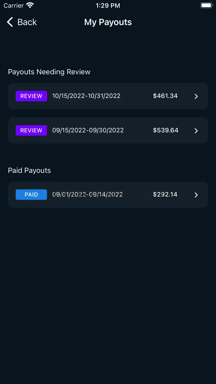Select the 09/01/2022-09/14/2022 date range
Viewport: 216px width, 384px height.
88,194
